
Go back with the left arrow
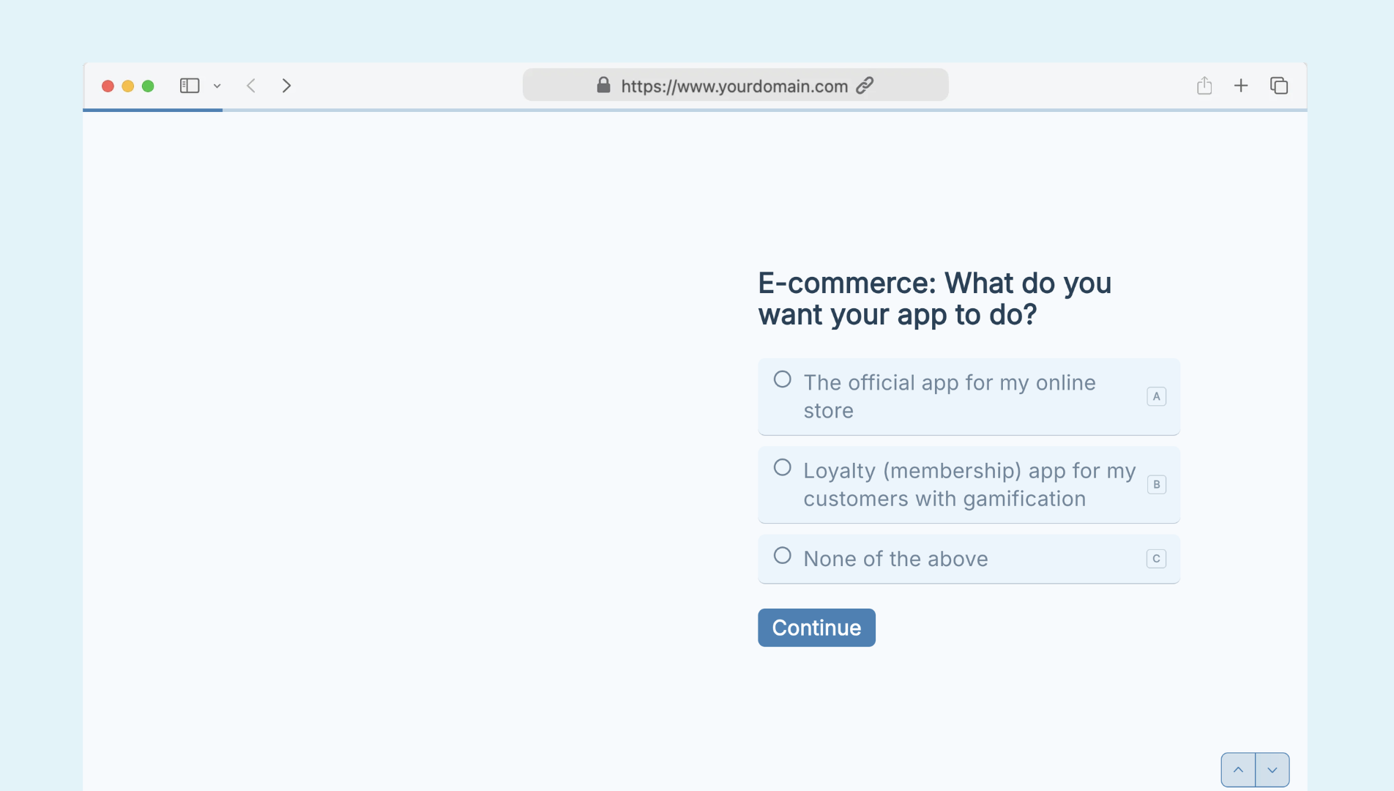pyautogui.click(x=251, y=86)
